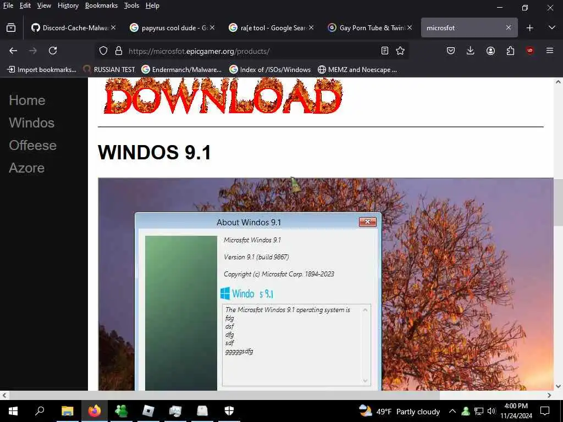Go back to previous page

[x=13, y=51]
